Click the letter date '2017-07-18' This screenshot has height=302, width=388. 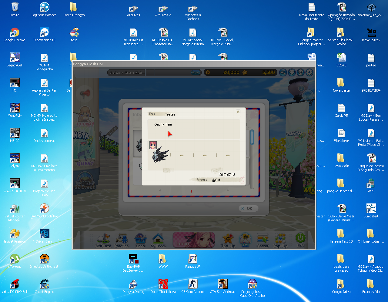click(x=227, y=175)
